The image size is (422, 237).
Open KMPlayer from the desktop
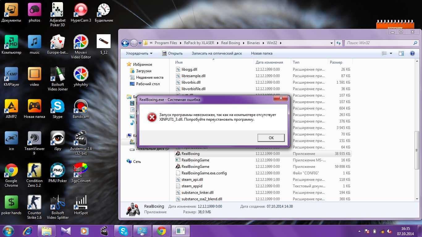11,77
